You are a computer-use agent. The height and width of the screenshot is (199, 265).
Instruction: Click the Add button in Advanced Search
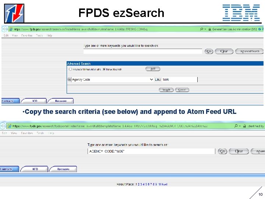(x=153, y=69)
